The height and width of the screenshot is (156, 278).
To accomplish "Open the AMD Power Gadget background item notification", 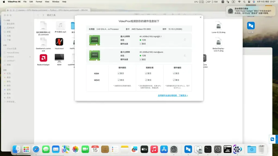I will [250, 11].
